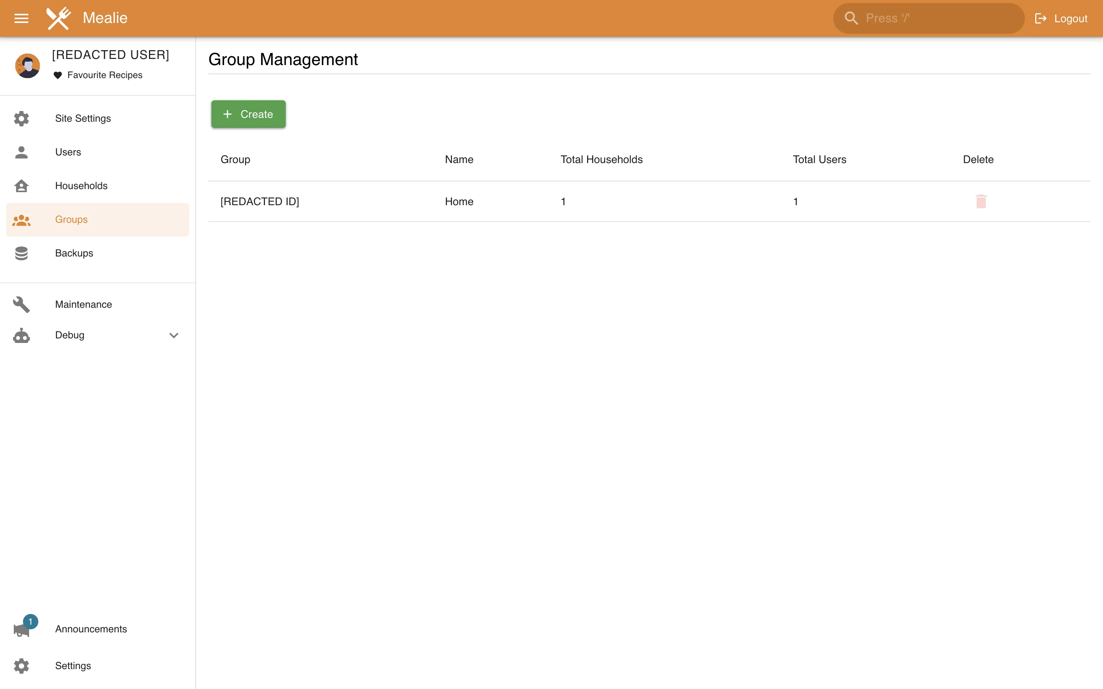Click the Debug robot icon
Screen dimensions: 1103x689
(x=21, y=335)
